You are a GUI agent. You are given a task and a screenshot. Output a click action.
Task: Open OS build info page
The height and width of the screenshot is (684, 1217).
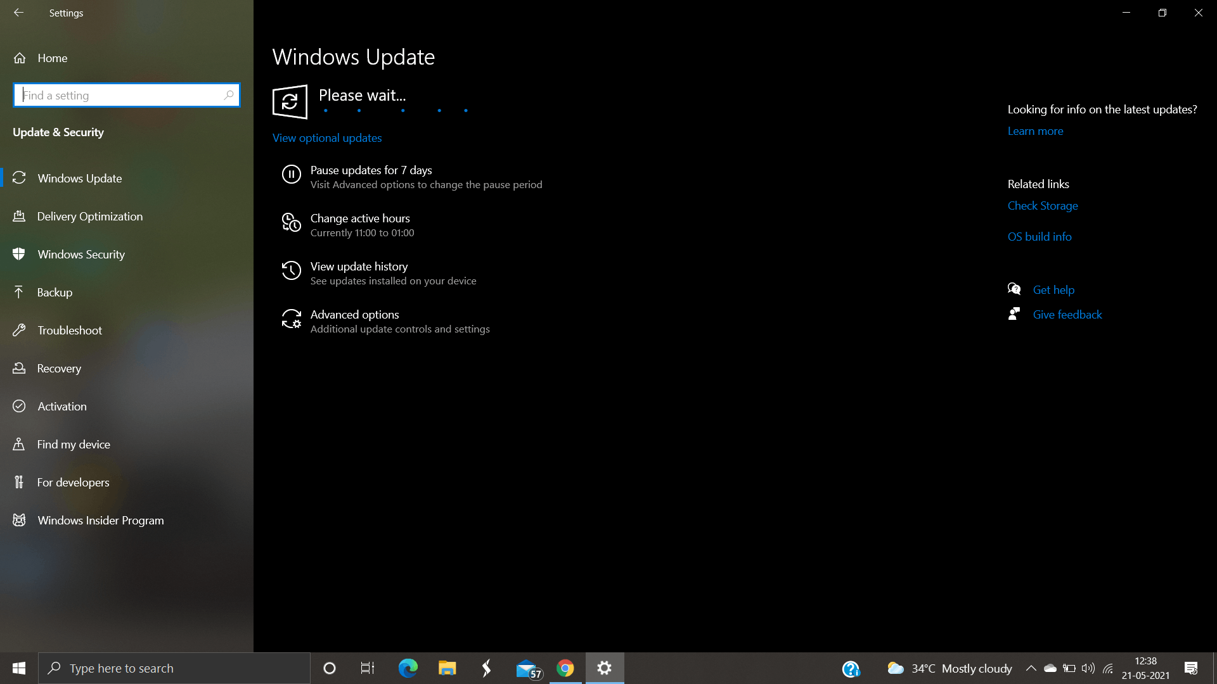[1039, 236]
